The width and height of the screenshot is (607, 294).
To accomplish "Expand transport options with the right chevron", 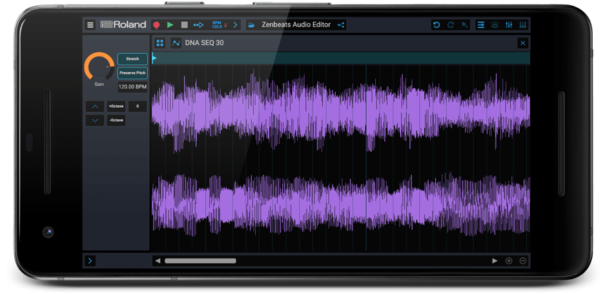I will click(235, 25).
